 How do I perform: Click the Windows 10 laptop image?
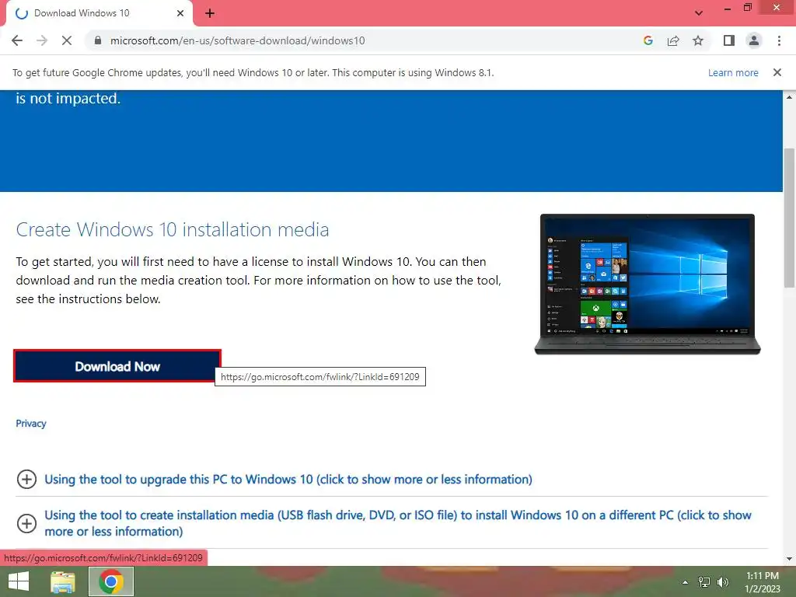click(x=648, y=285)
